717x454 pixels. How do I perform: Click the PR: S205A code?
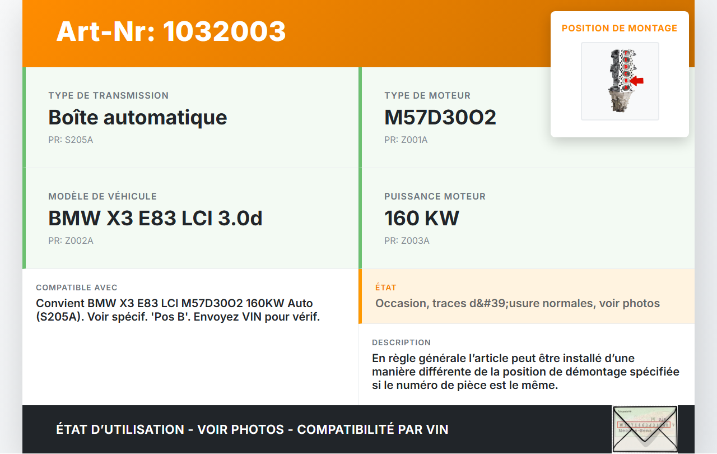tap(71, 140)
